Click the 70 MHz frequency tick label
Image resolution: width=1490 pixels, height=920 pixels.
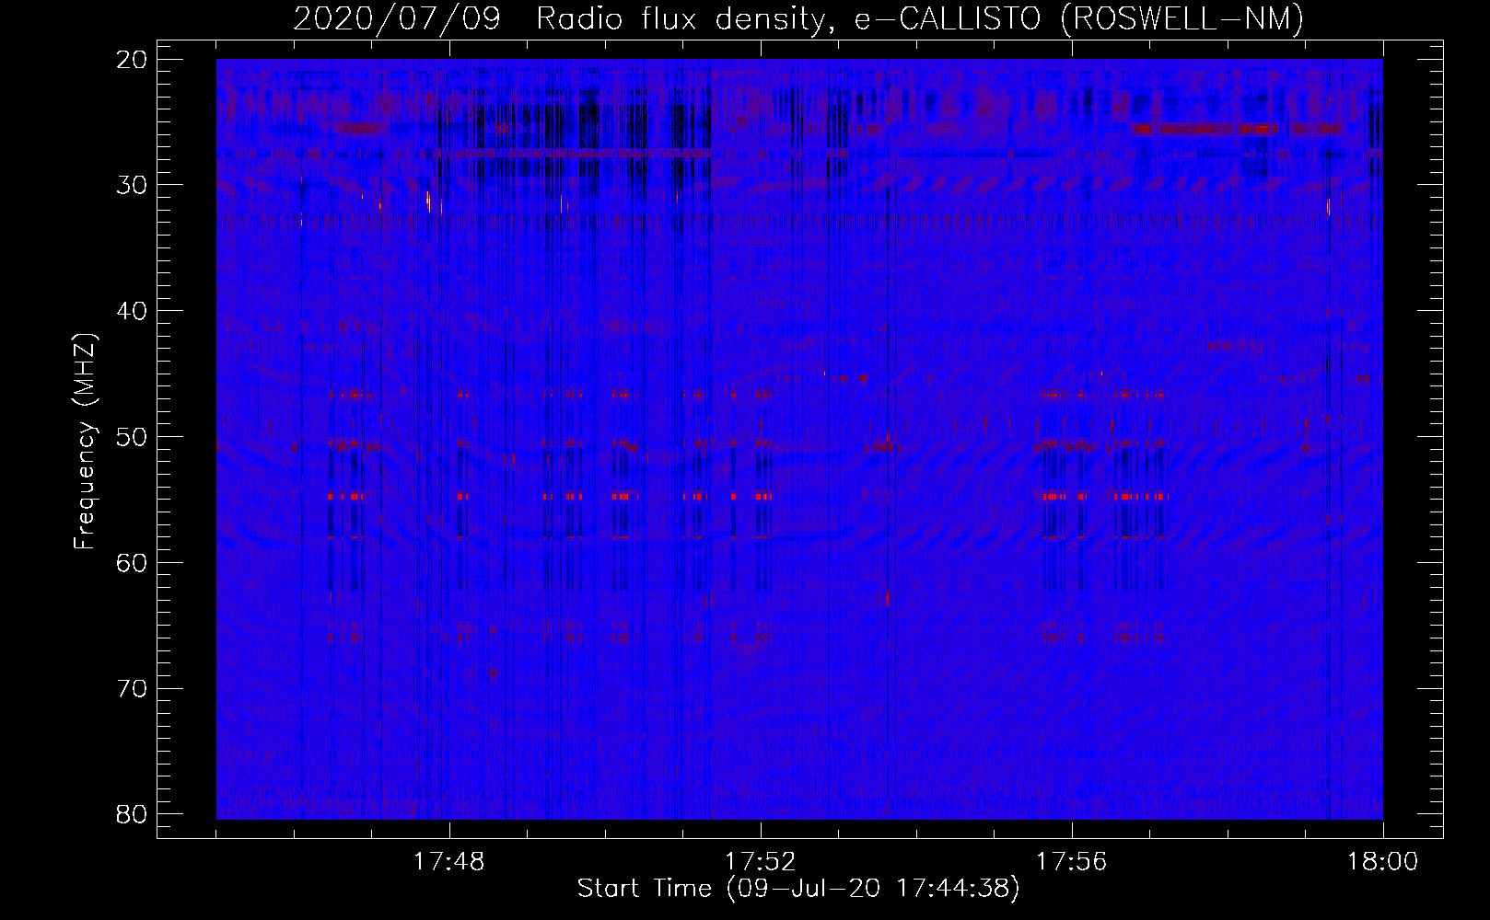point(132,689)
